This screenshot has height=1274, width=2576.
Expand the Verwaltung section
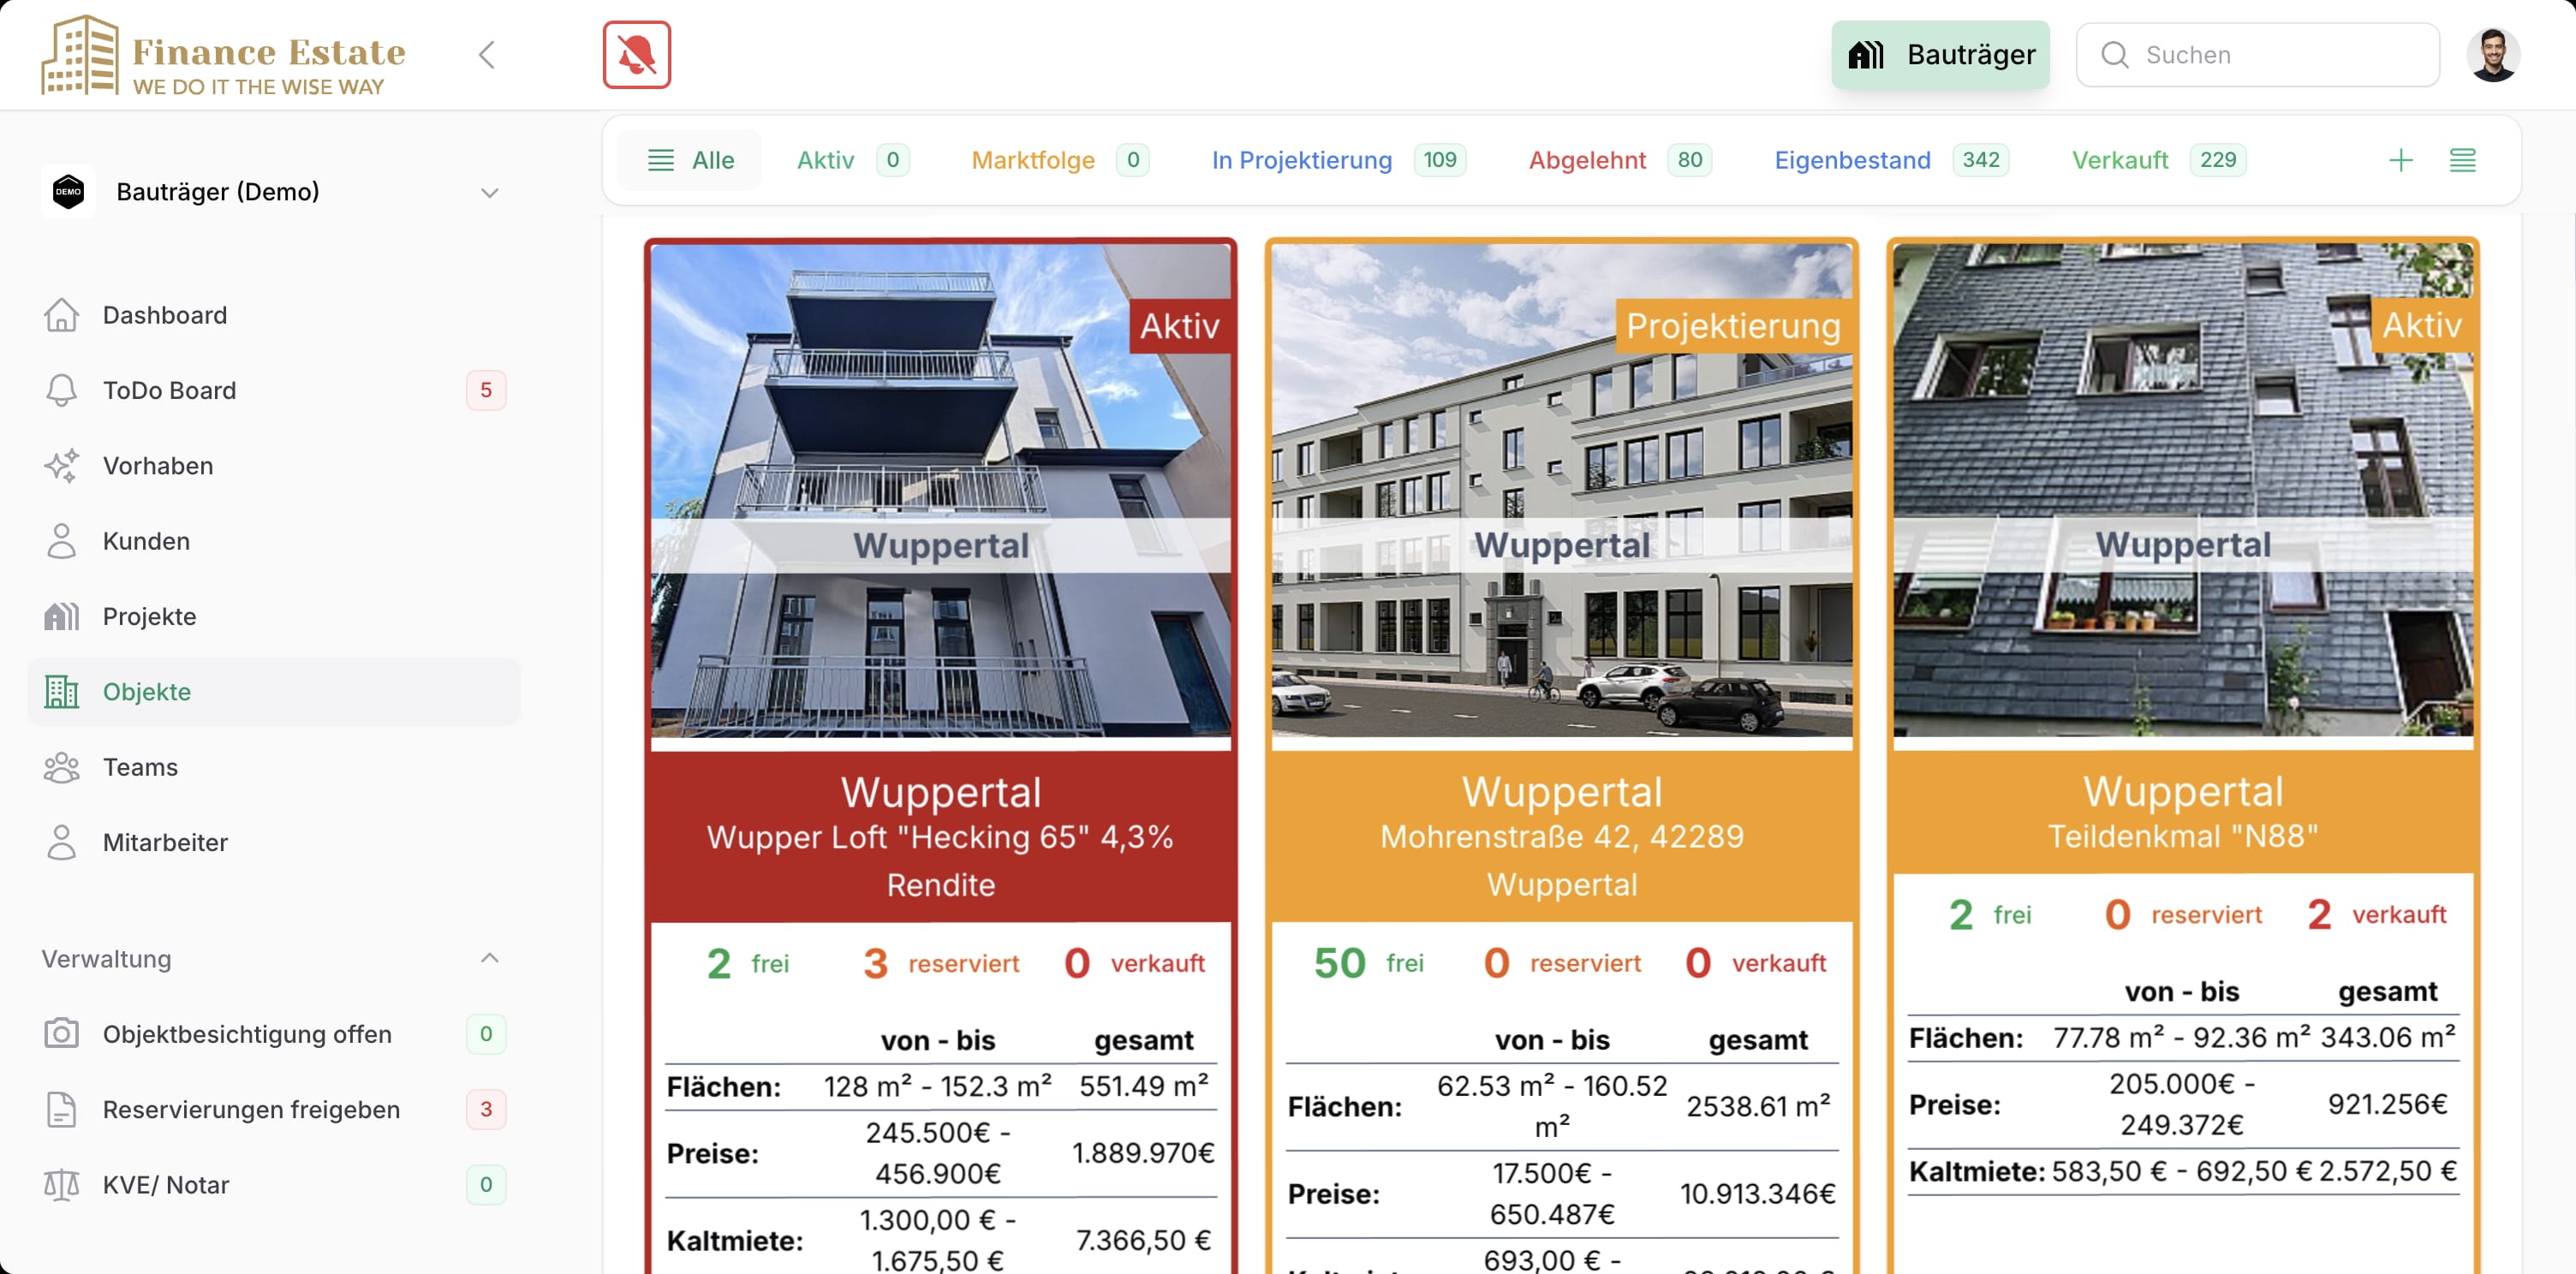tap(492, 957)
